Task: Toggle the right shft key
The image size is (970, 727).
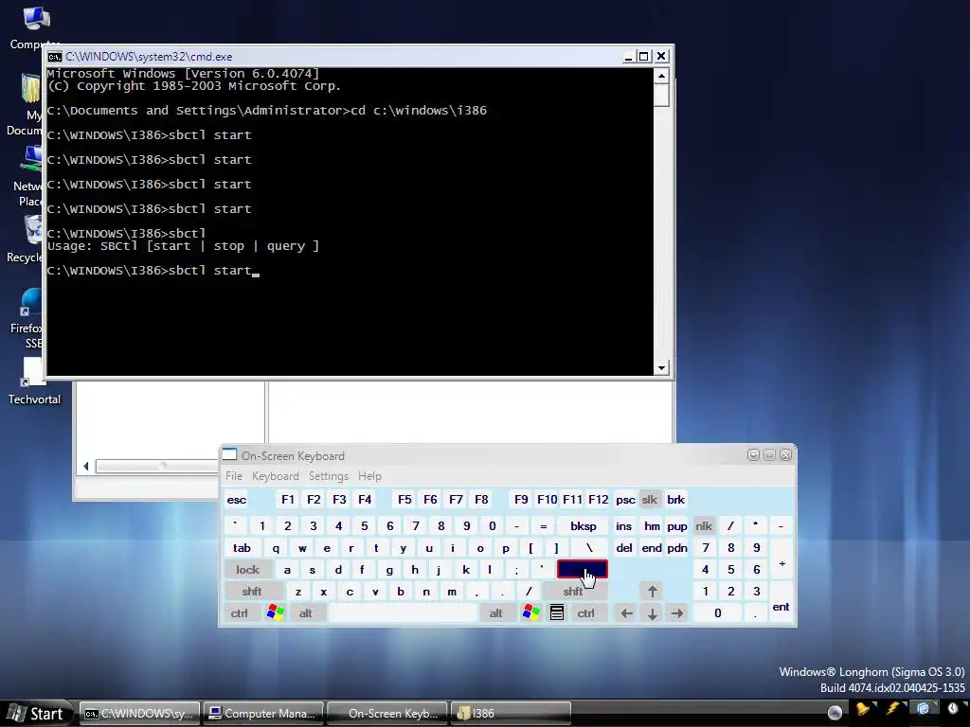Action: (x=573, y=592)
